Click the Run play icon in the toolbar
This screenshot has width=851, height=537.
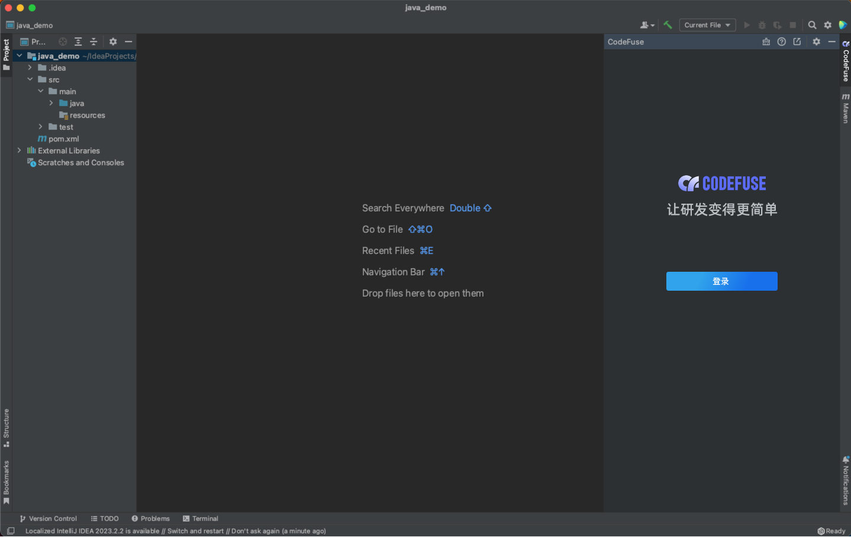click(747, 25)
